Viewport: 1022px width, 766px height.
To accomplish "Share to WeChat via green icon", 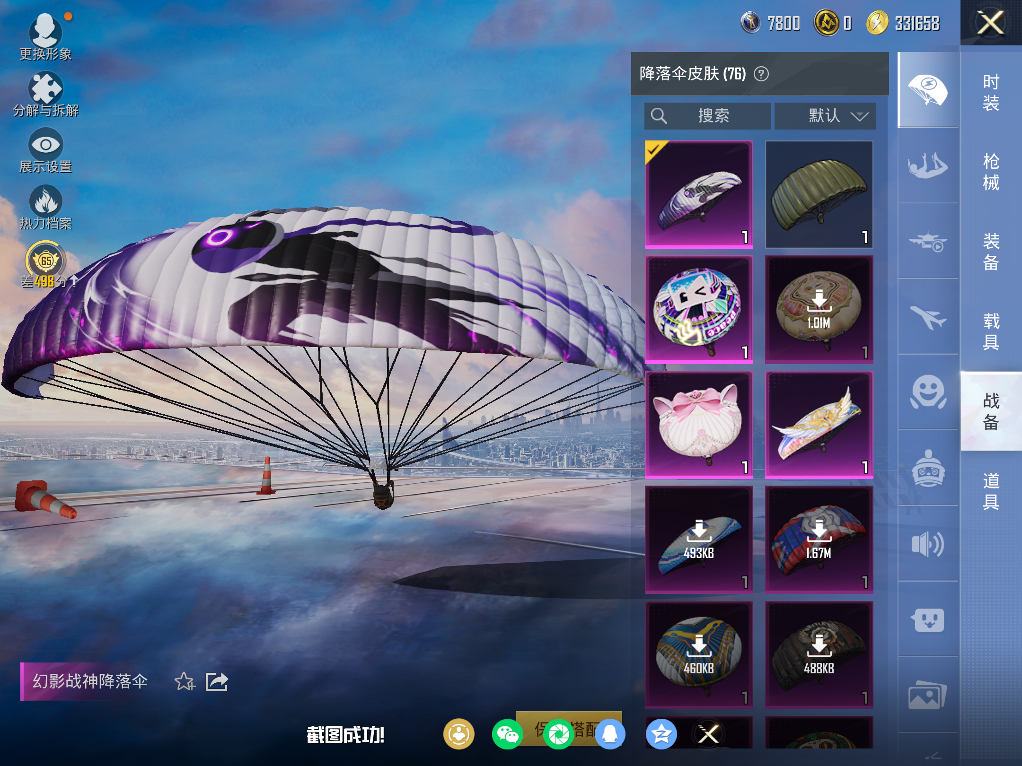I will point(507,734).
